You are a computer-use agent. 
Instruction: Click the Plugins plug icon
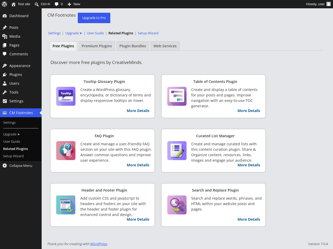(5, 75)
